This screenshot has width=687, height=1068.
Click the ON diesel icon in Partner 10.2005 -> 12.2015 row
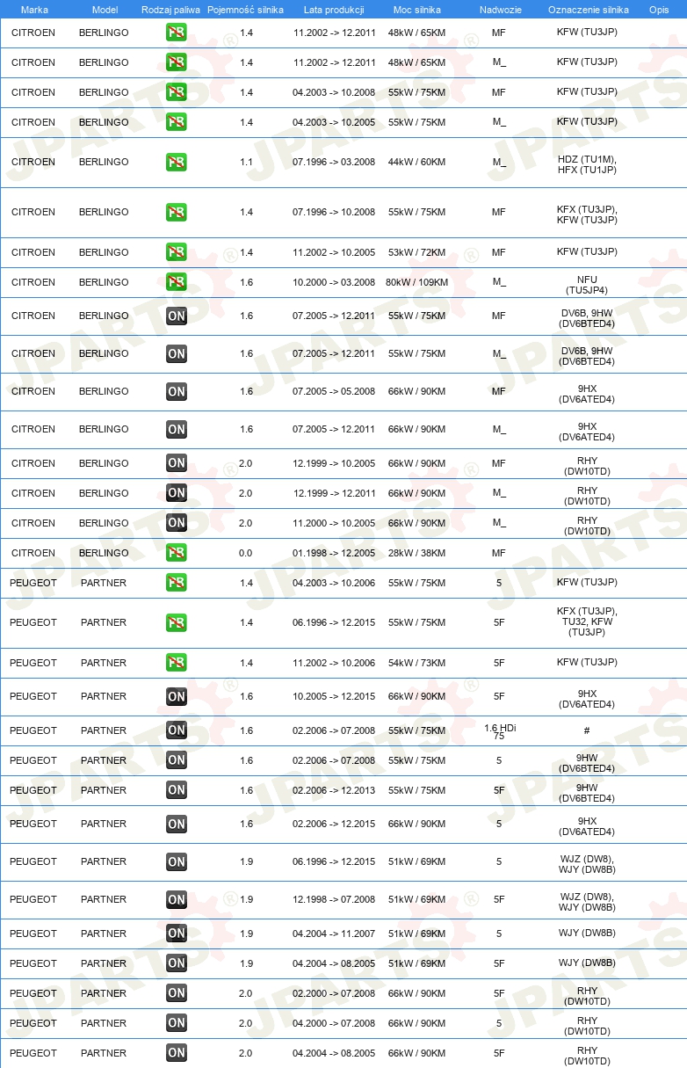(x=177, y=696)
